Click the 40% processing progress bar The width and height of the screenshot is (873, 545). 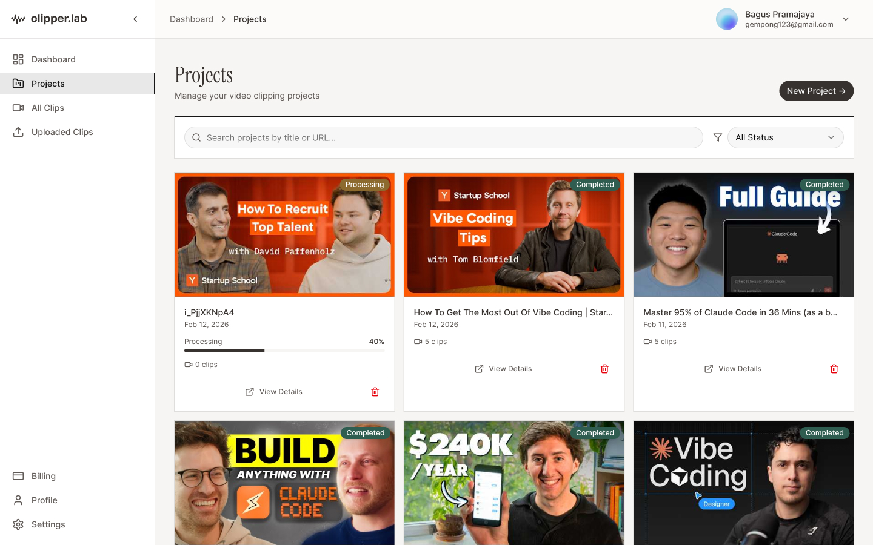pyautogui.click(x=284, y=351)
